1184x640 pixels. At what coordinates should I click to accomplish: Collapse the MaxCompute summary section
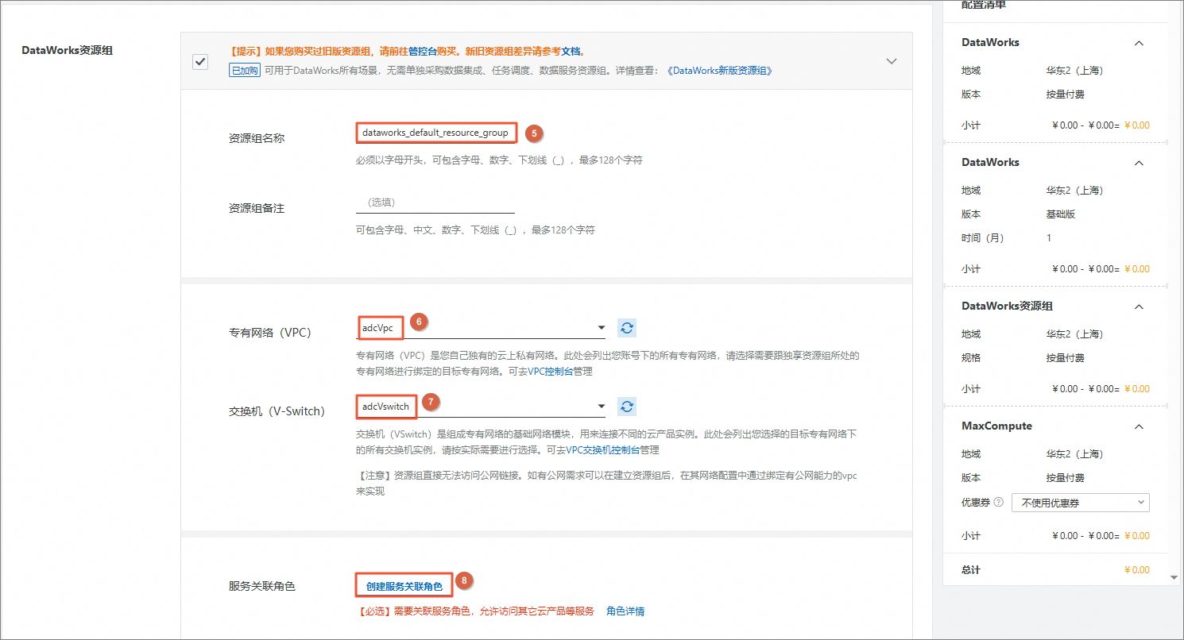(x=1139, y=426)
